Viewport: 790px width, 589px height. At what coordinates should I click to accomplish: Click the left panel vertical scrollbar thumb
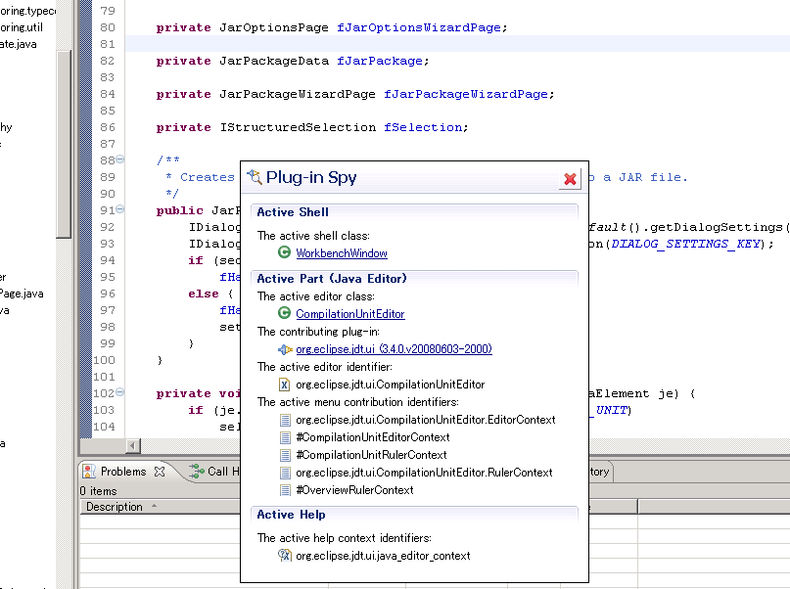coord(64,144)
